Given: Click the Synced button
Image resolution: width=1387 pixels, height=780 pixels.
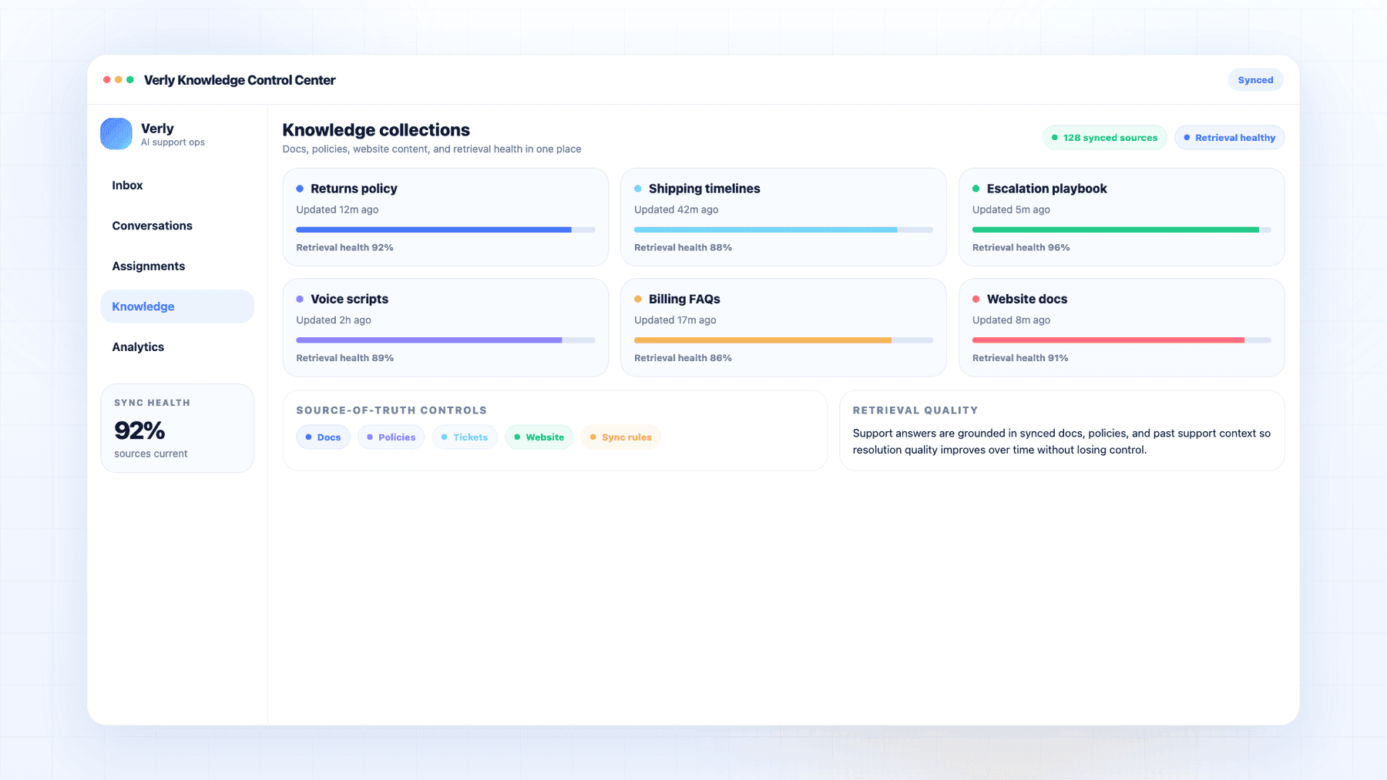Looking at the screenshot, I should pyautogui.click(x=1255, y=79).
